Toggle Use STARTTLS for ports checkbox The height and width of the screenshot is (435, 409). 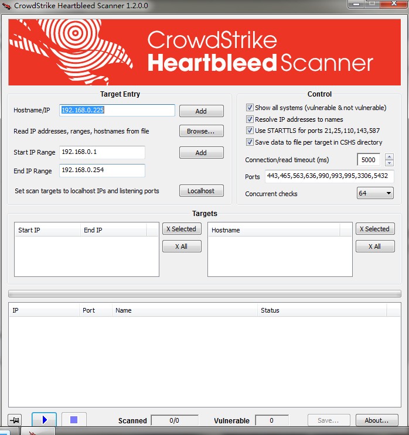pyautogui.click(x=250, y=131)
